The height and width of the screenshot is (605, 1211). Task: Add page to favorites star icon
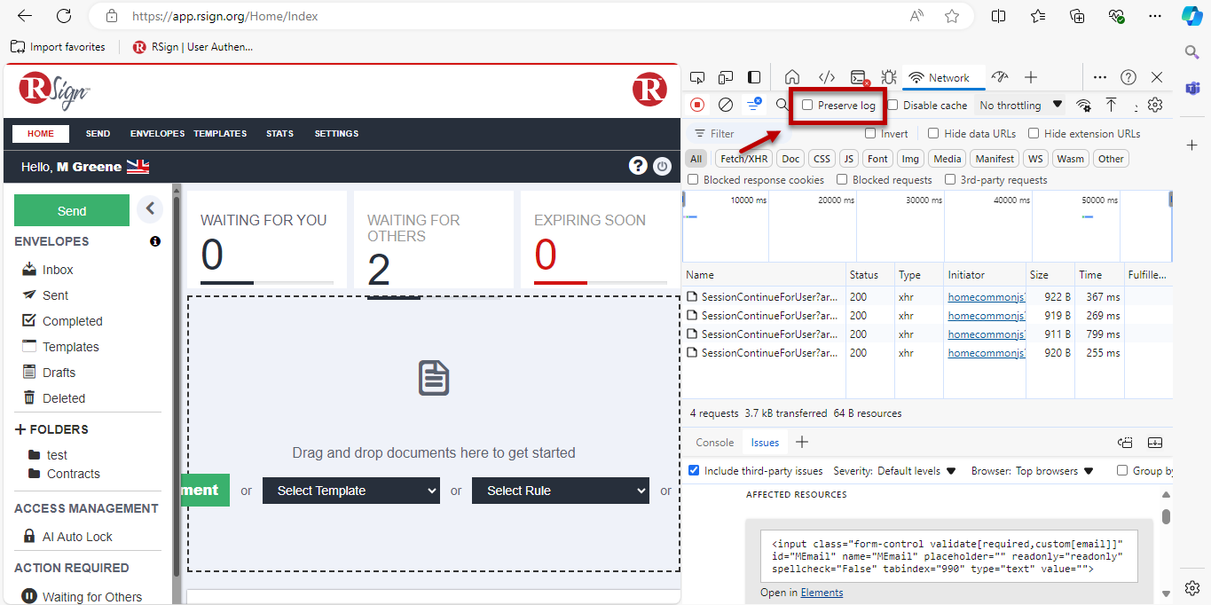pos(952,16)
